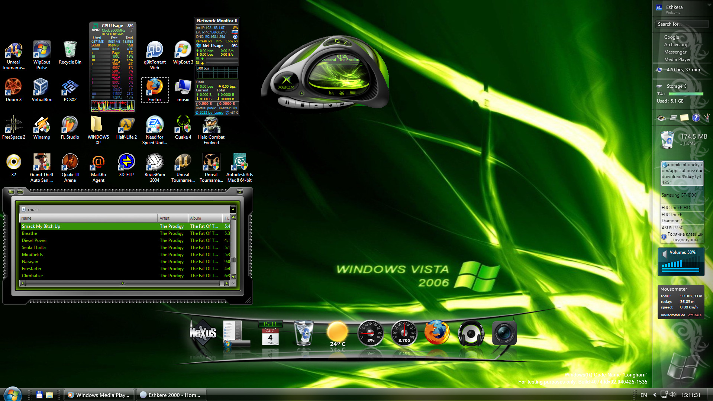Toggle the playlist on the Xbox player
This screenshot has height=401, width=713.
coord(352,93)
